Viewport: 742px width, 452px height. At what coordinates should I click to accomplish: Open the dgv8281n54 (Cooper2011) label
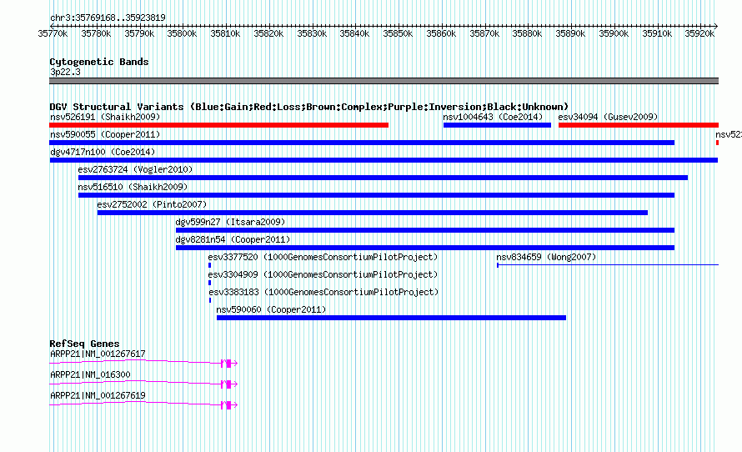(233, 239)
